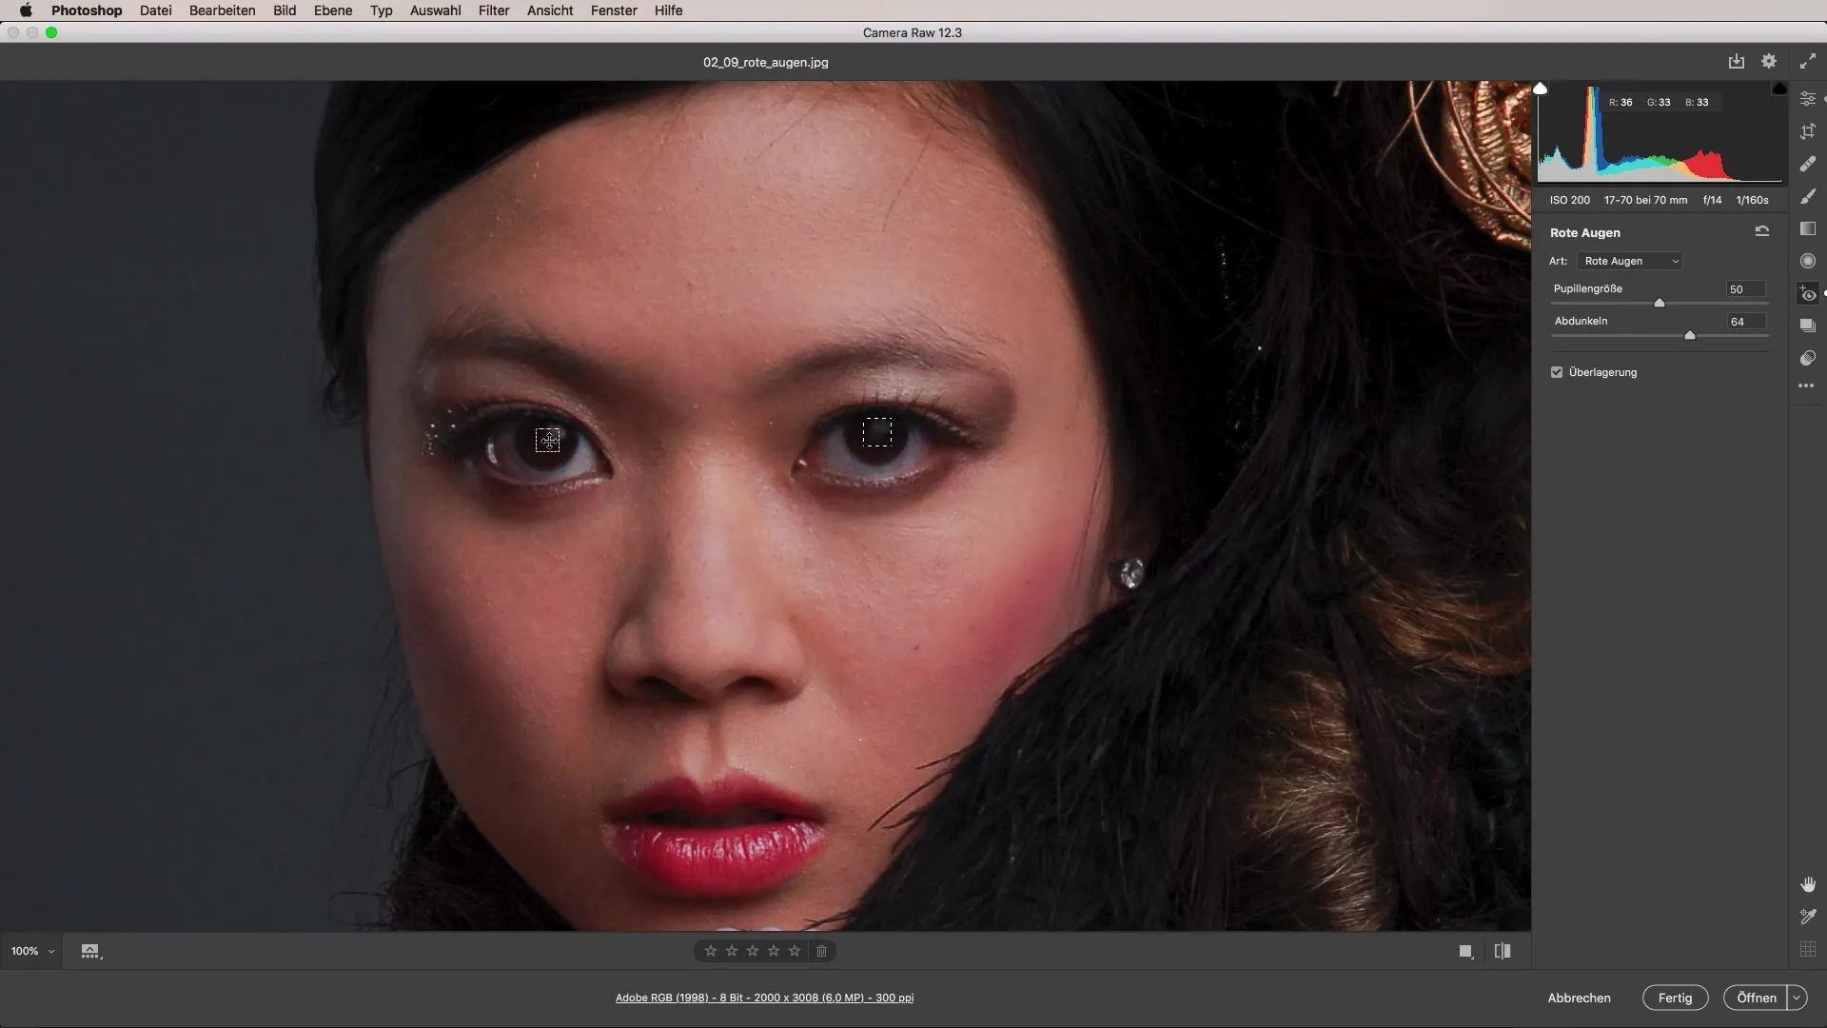
Task: Open the Presets panel icon
Action: 1808,358
